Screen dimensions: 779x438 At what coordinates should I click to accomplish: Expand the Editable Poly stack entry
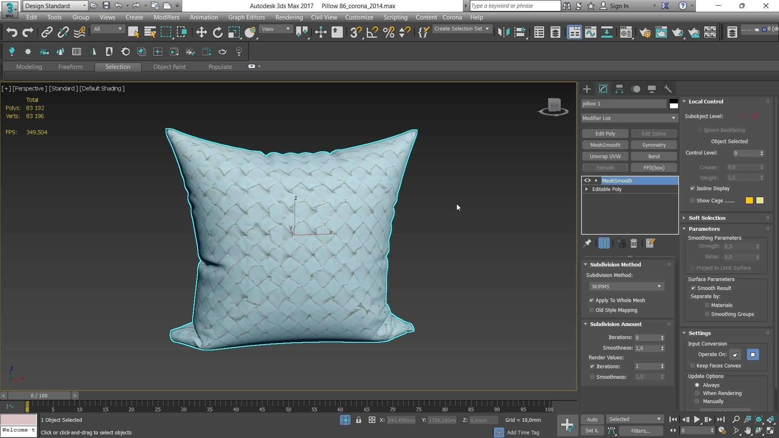[586, 189]
